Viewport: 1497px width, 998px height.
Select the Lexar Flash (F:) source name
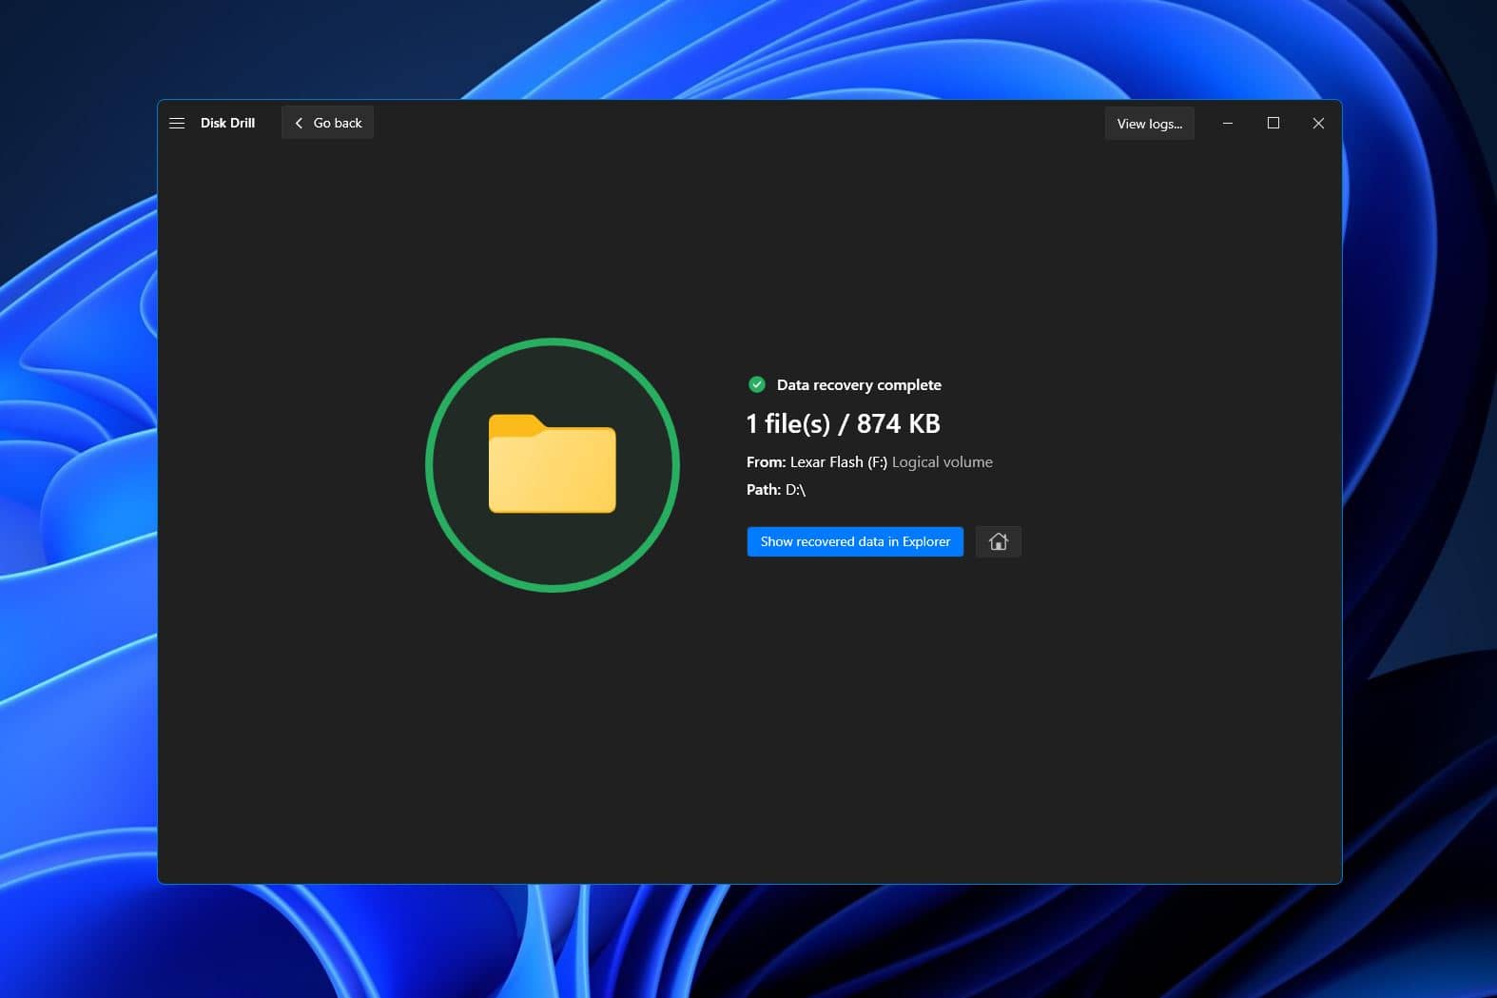[x=838, y=462]
